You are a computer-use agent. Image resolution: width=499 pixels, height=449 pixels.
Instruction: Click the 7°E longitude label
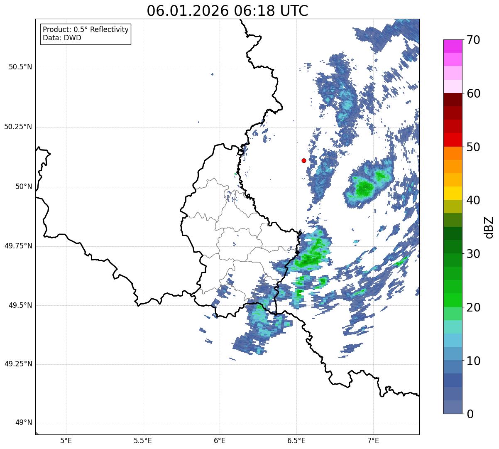click(373, 441)
